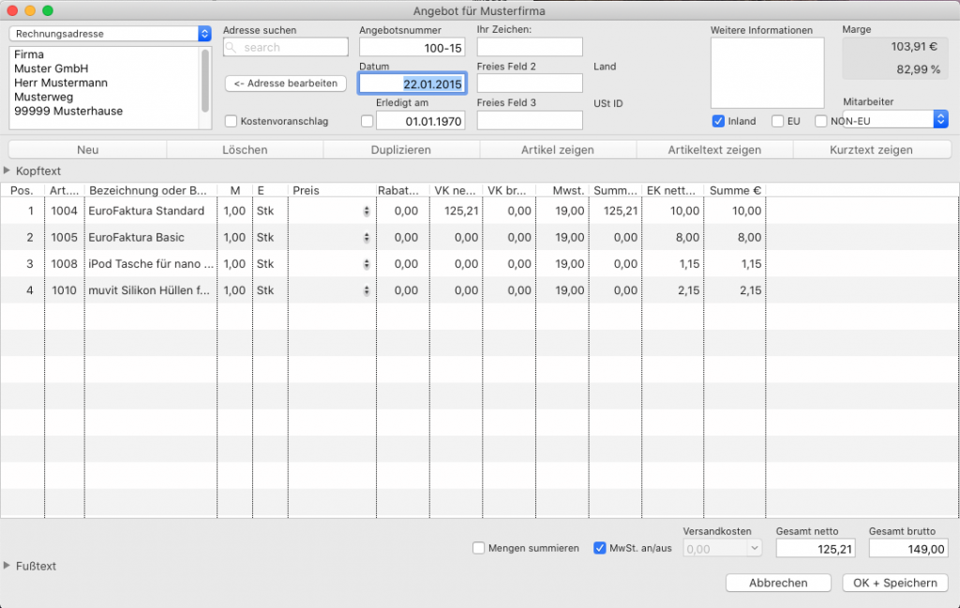Click article number 1004 cell
The image size is (960, 608).
coord(65,211)
